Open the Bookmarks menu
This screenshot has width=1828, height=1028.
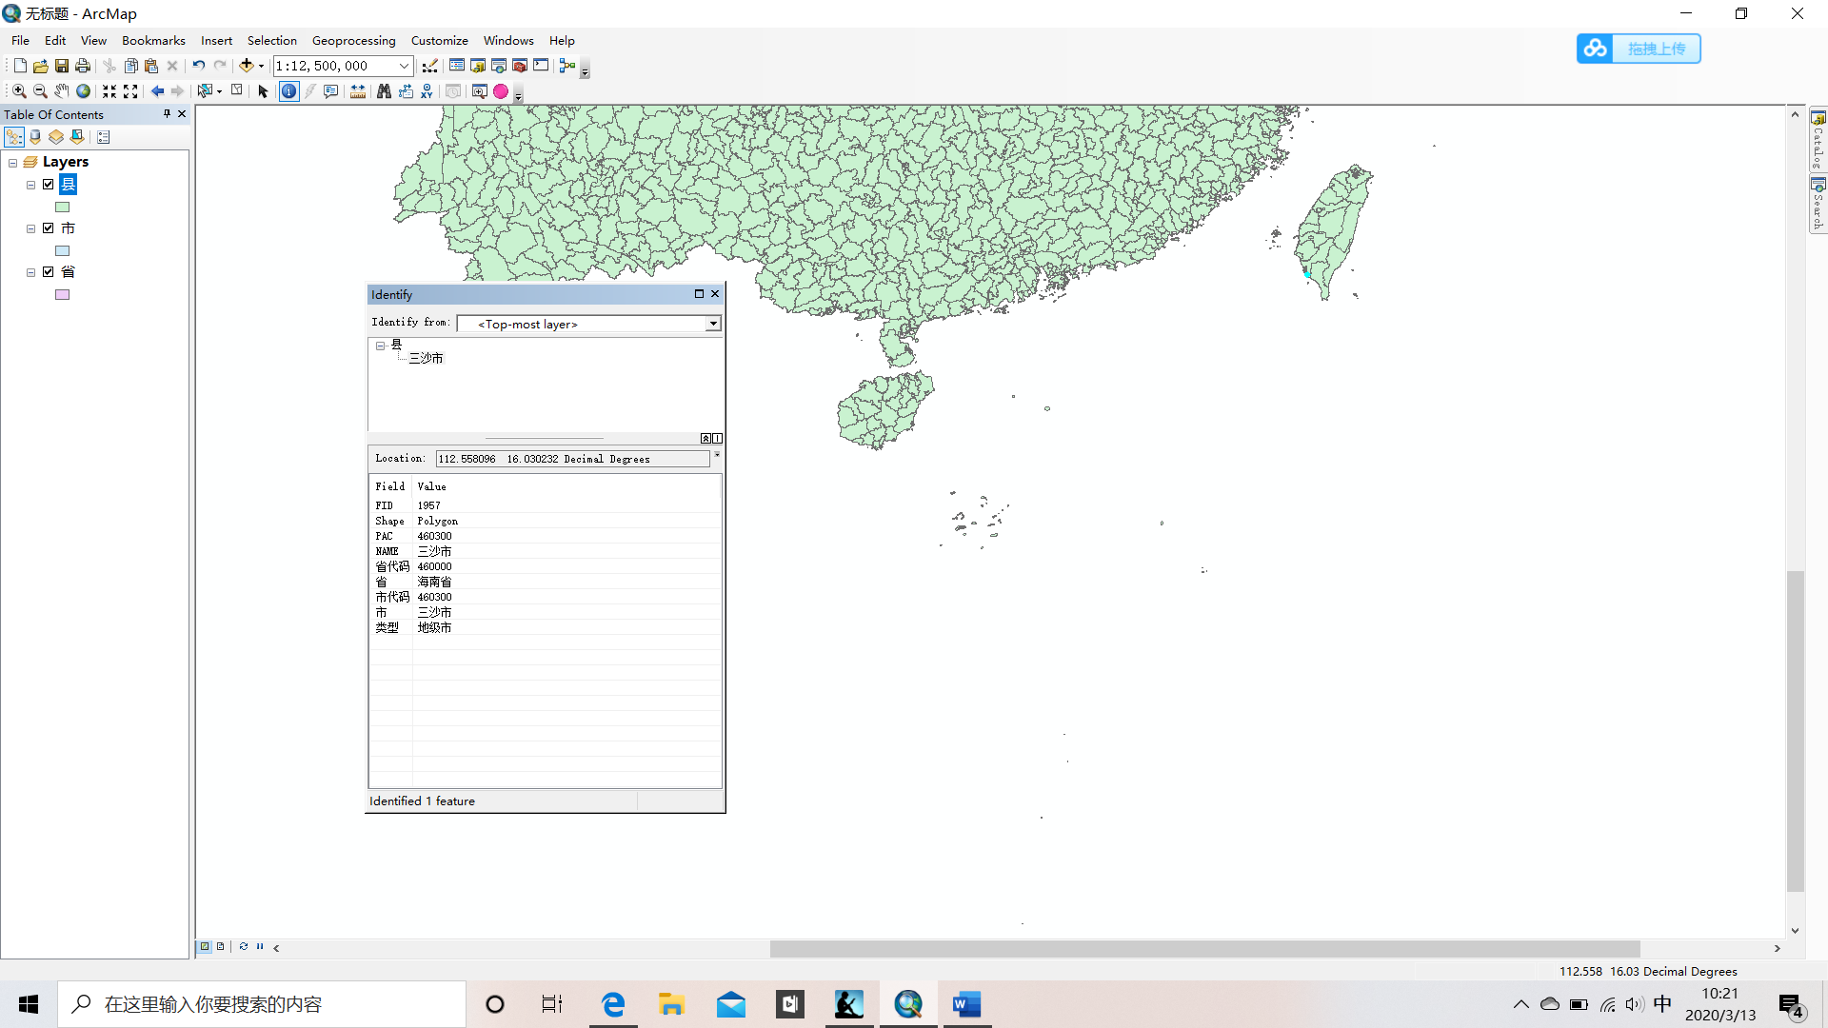tap(153, 41)
